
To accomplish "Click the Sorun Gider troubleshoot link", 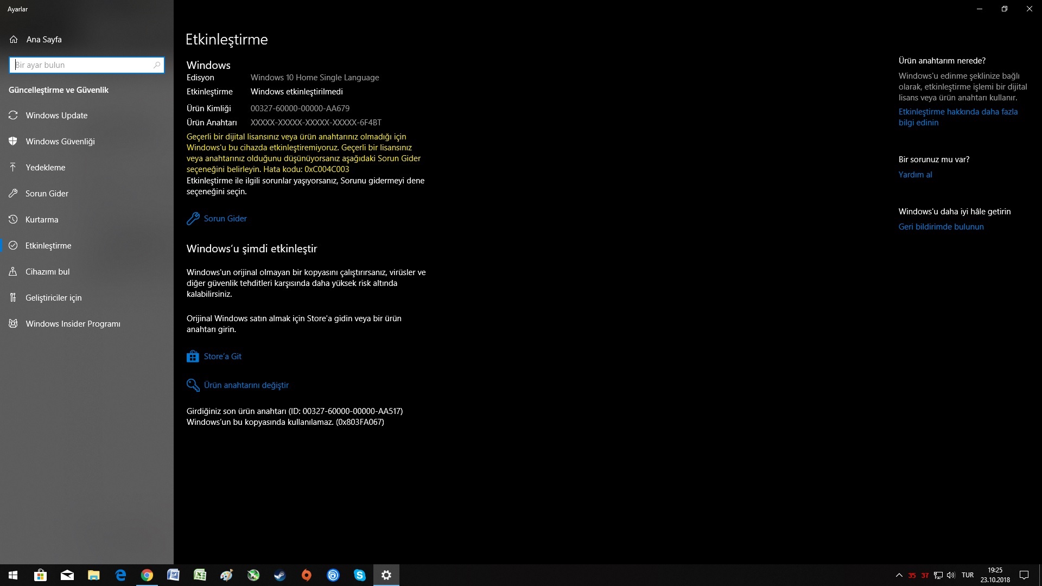I will [225, 219].
